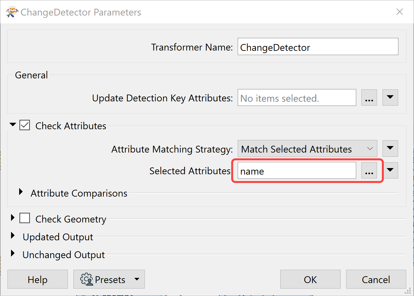Click the Help button
The width and height of the screenshot is (414, 296).
(38, 279)
